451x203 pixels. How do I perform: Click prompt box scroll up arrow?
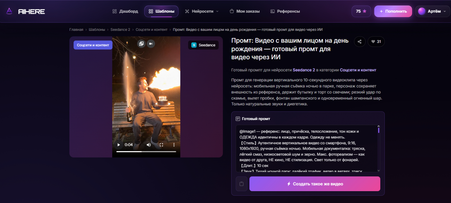coord(379,126)
